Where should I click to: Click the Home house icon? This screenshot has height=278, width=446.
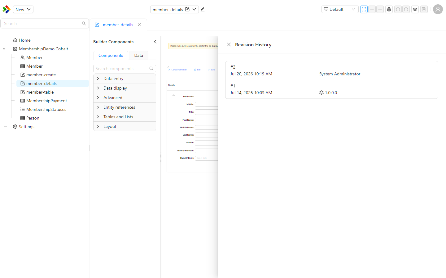(x=15, y=40)
